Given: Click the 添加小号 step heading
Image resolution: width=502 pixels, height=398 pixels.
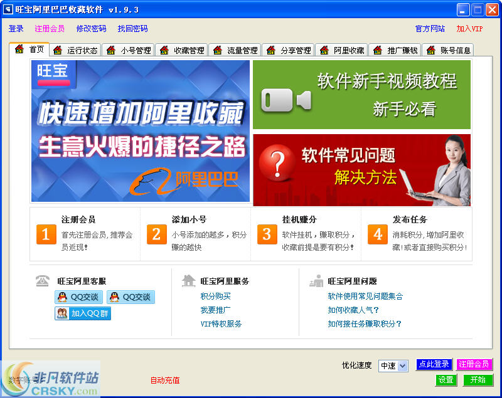Looking at the screenshot, I should coord(189,219).
